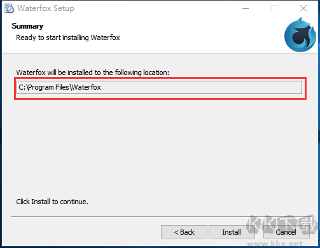The height and width of the screenshot is (248, 320).
Task: Click the C:\Program Files\Waterfox path field
Action: [x=159, y=87]
